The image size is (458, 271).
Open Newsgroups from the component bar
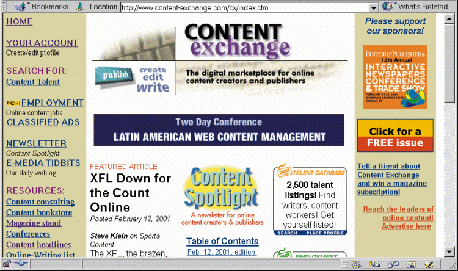coord(393,264)
